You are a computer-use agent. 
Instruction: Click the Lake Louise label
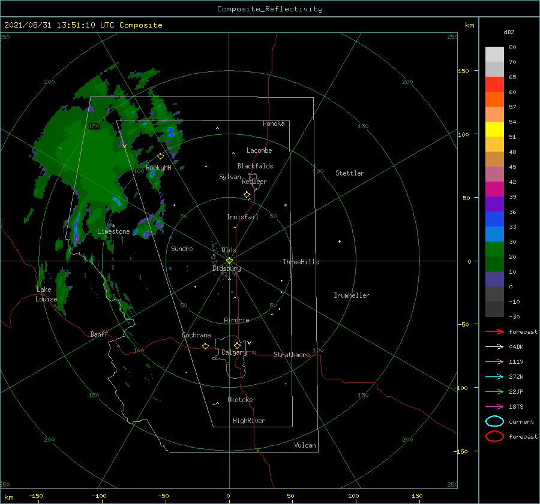point(46,294)
